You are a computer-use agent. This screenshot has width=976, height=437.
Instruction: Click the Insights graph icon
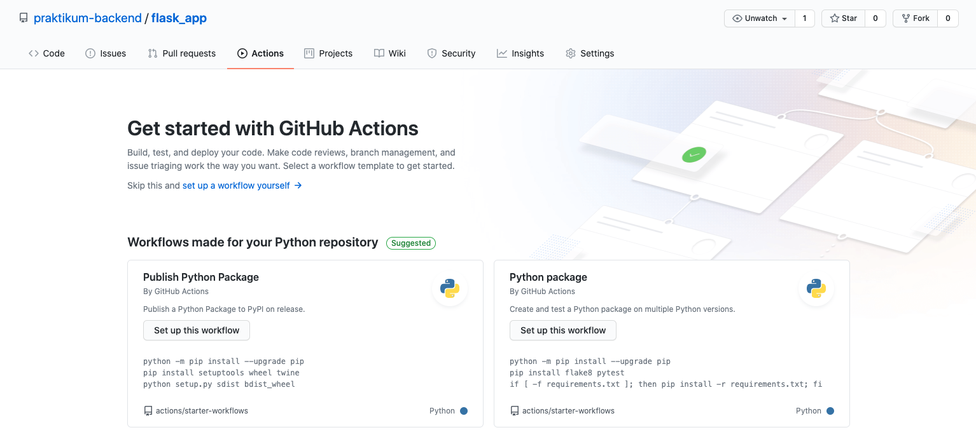tap(502, 53)
